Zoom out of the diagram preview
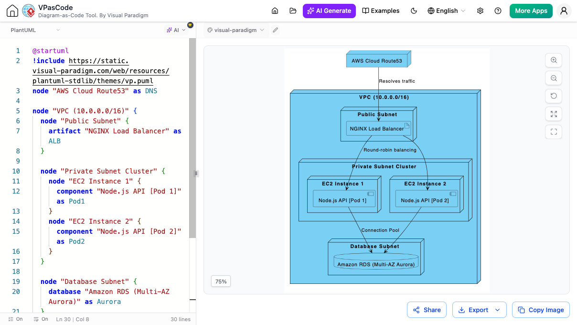 [x=554, y=78]
